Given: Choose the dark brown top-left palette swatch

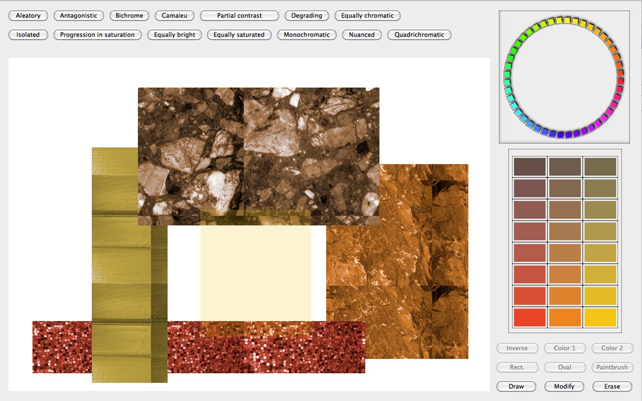Looking at the screenshot, I should tap(529, 166).
